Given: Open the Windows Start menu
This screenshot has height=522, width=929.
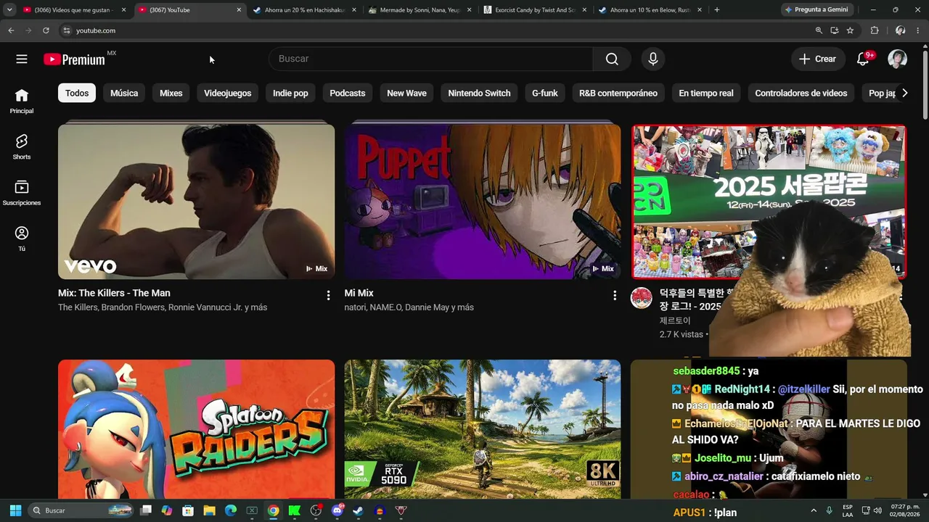Looking at the screenshot, I should [15, 510].
